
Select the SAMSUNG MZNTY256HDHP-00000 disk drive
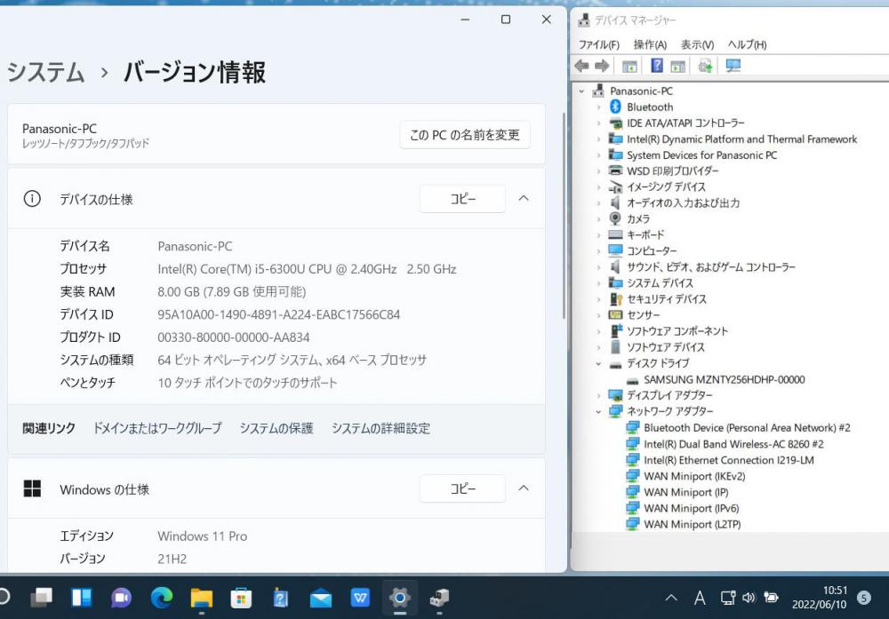tap(724, 379)
